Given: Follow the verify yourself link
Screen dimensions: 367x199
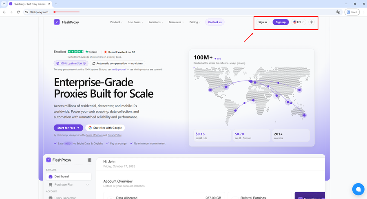Looking at the screenshot, I should point(119,70).
